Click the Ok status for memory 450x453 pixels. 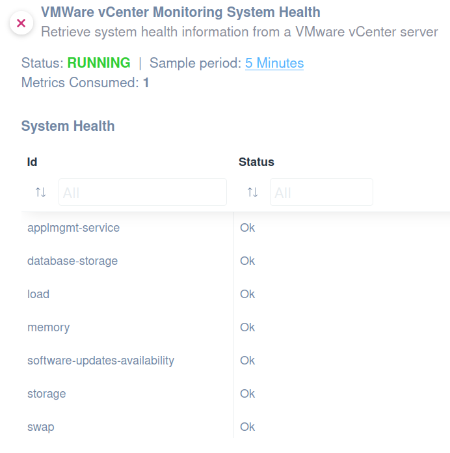click(247, 327)
